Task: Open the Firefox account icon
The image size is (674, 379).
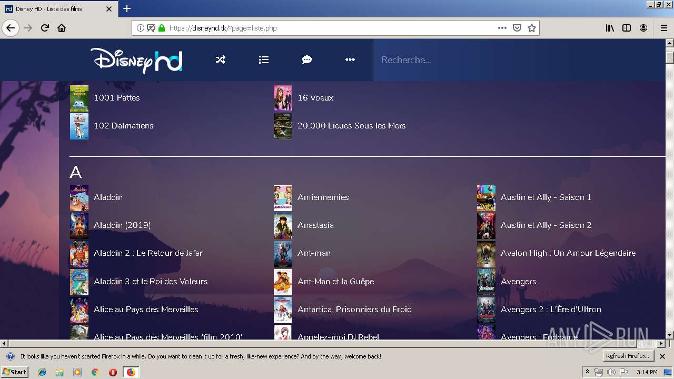Action: point(643,28)
